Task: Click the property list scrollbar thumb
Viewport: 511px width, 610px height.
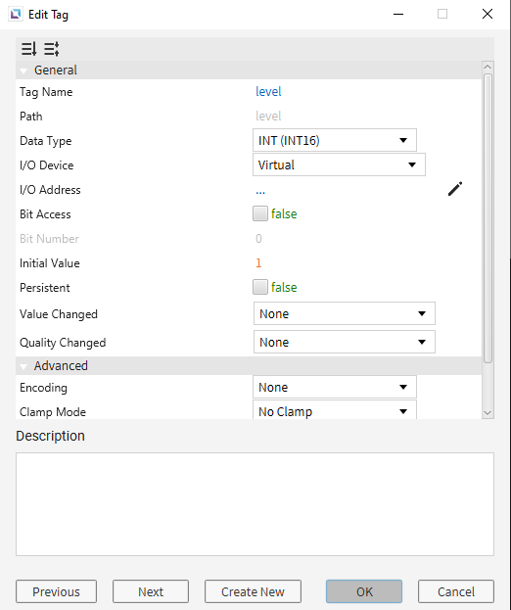Action: point(488,217)
